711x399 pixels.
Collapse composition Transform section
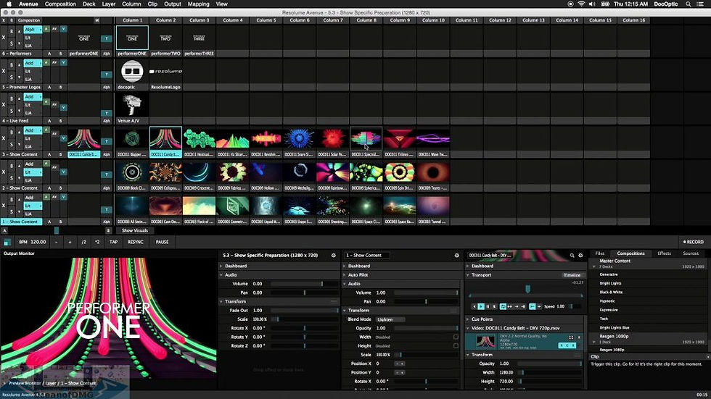click(x=221, y=302)
